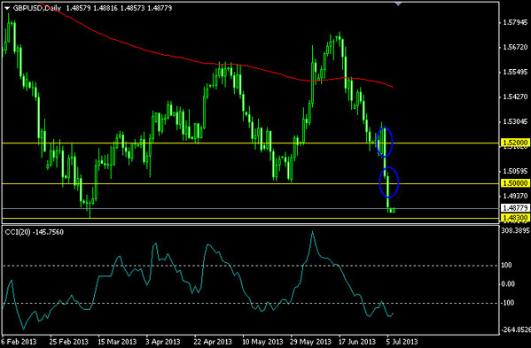Click the 1.56720 price scale value

coord(515,47)
